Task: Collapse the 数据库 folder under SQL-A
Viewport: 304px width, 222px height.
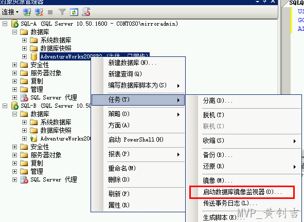Action: pyautogui.click(x=14, y=32)
